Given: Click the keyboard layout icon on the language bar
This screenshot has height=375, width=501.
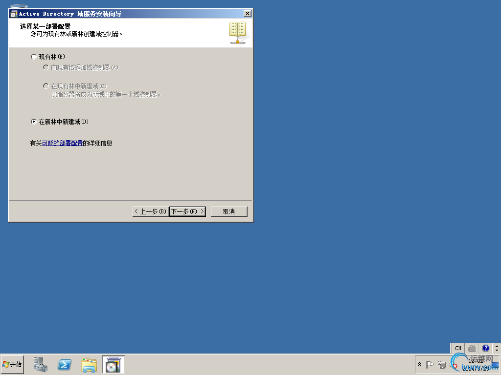Looking at the screenshot, I should click(472, 348).
